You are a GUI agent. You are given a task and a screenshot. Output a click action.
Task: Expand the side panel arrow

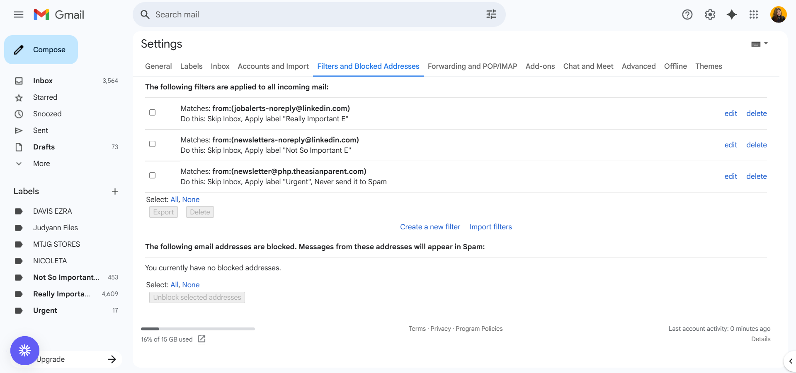pos(790,361)
